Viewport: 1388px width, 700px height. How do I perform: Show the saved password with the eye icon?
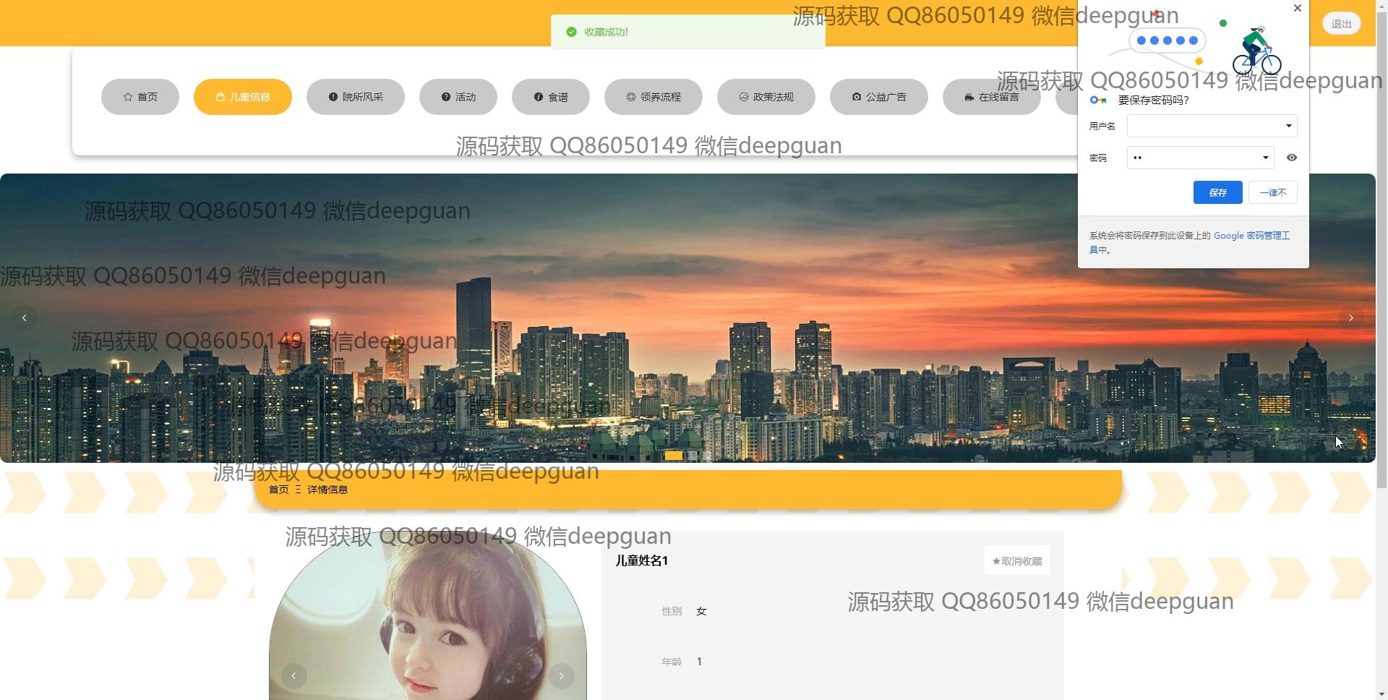point(1291,158)
